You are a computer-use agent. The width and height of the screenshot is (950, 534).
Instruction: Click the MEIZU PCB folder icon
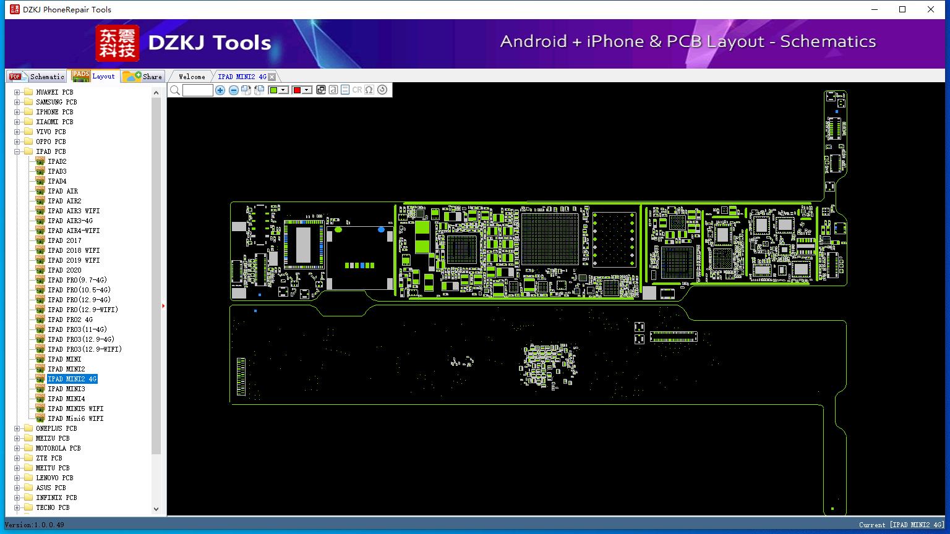click(28, 438)
